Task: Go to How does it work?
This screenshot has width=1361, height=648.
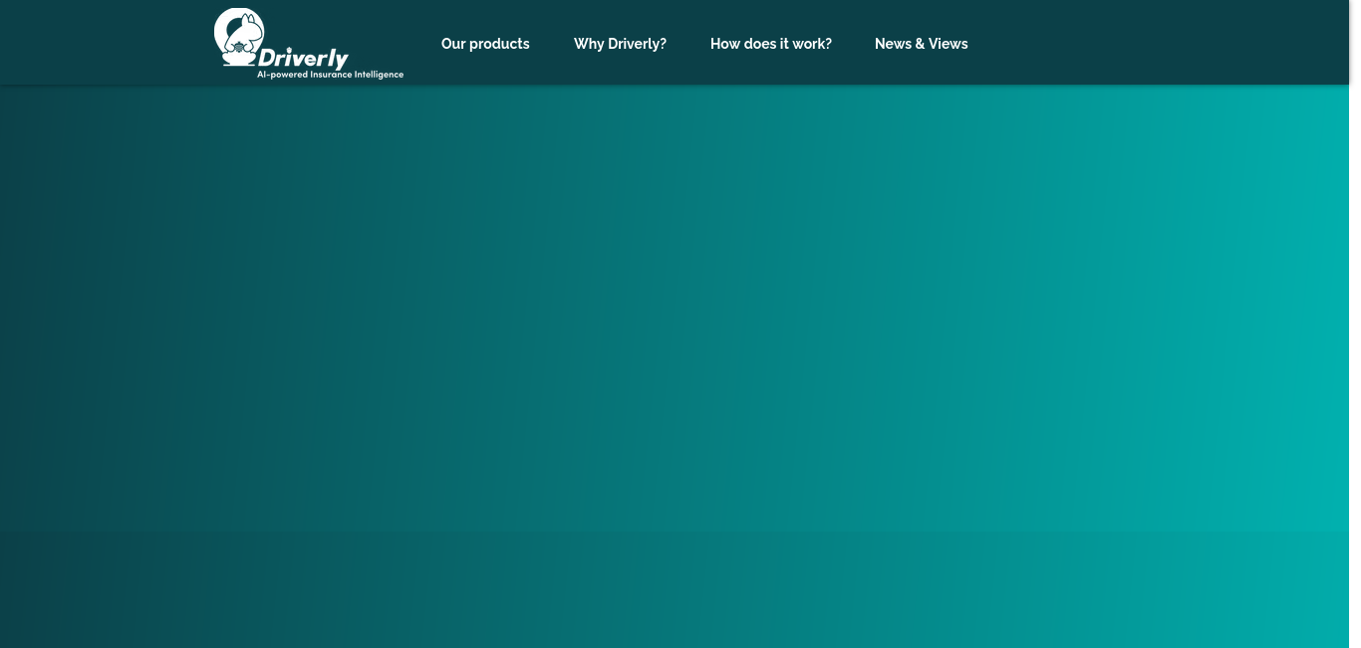Action: (771, 44)
